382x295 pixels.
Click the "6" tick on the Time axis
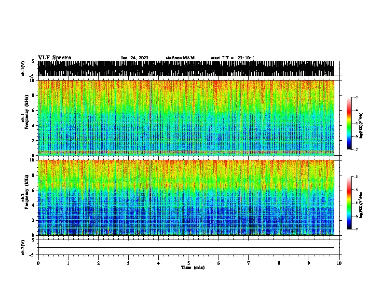coord(219,263)
